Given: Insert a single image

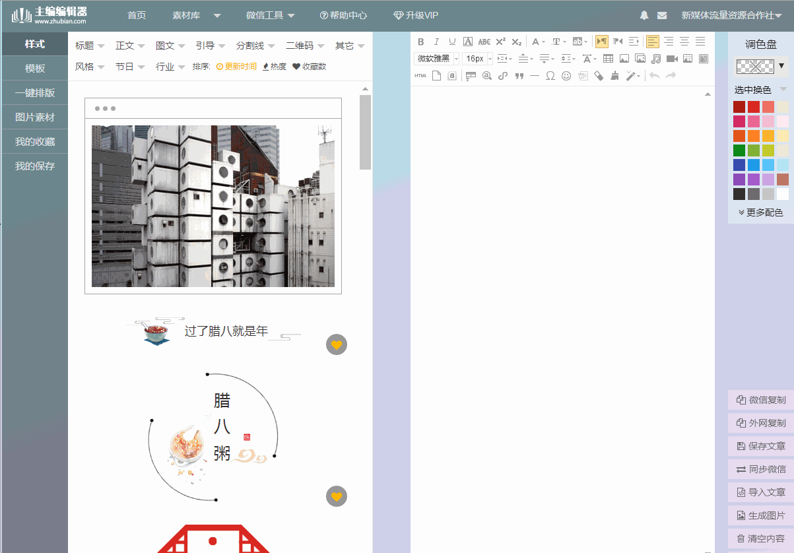Looking at the screenshot, I should (x=624, y=59).
